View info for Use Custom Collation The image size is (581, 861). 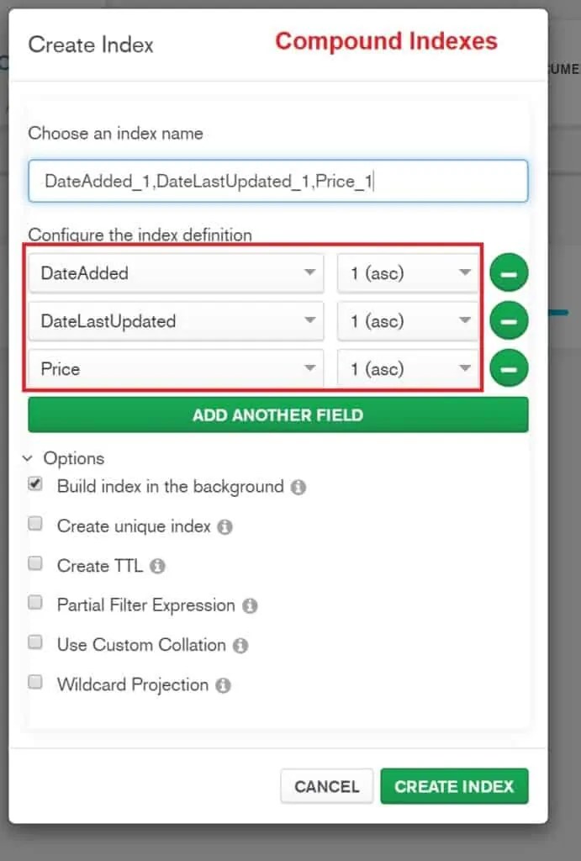(241, 645)
